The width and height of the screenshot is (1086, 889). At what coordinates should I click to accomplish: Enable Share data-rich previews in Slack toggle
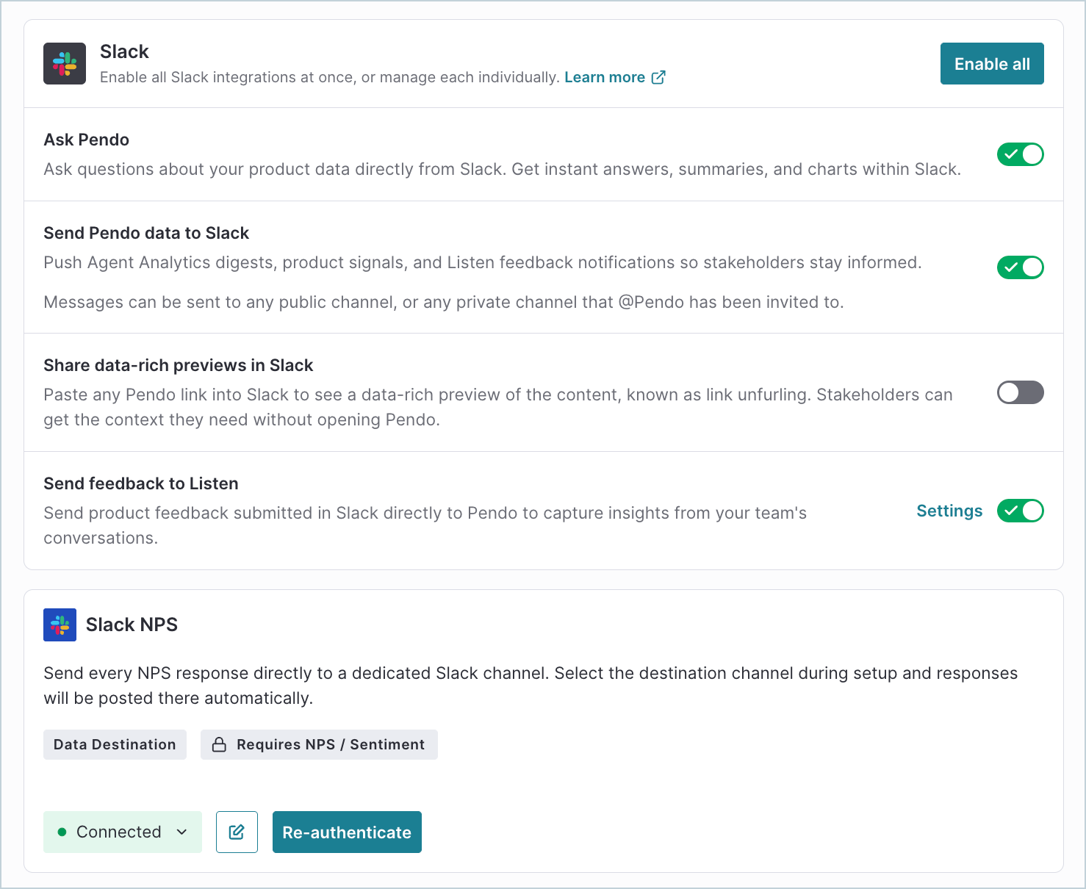[x=1020, y=392]
